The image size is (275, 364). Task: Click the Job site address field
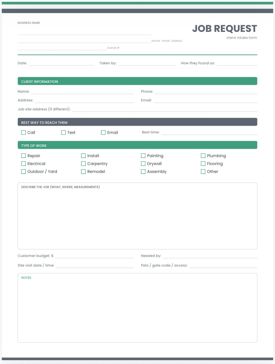tap(165, 109)
